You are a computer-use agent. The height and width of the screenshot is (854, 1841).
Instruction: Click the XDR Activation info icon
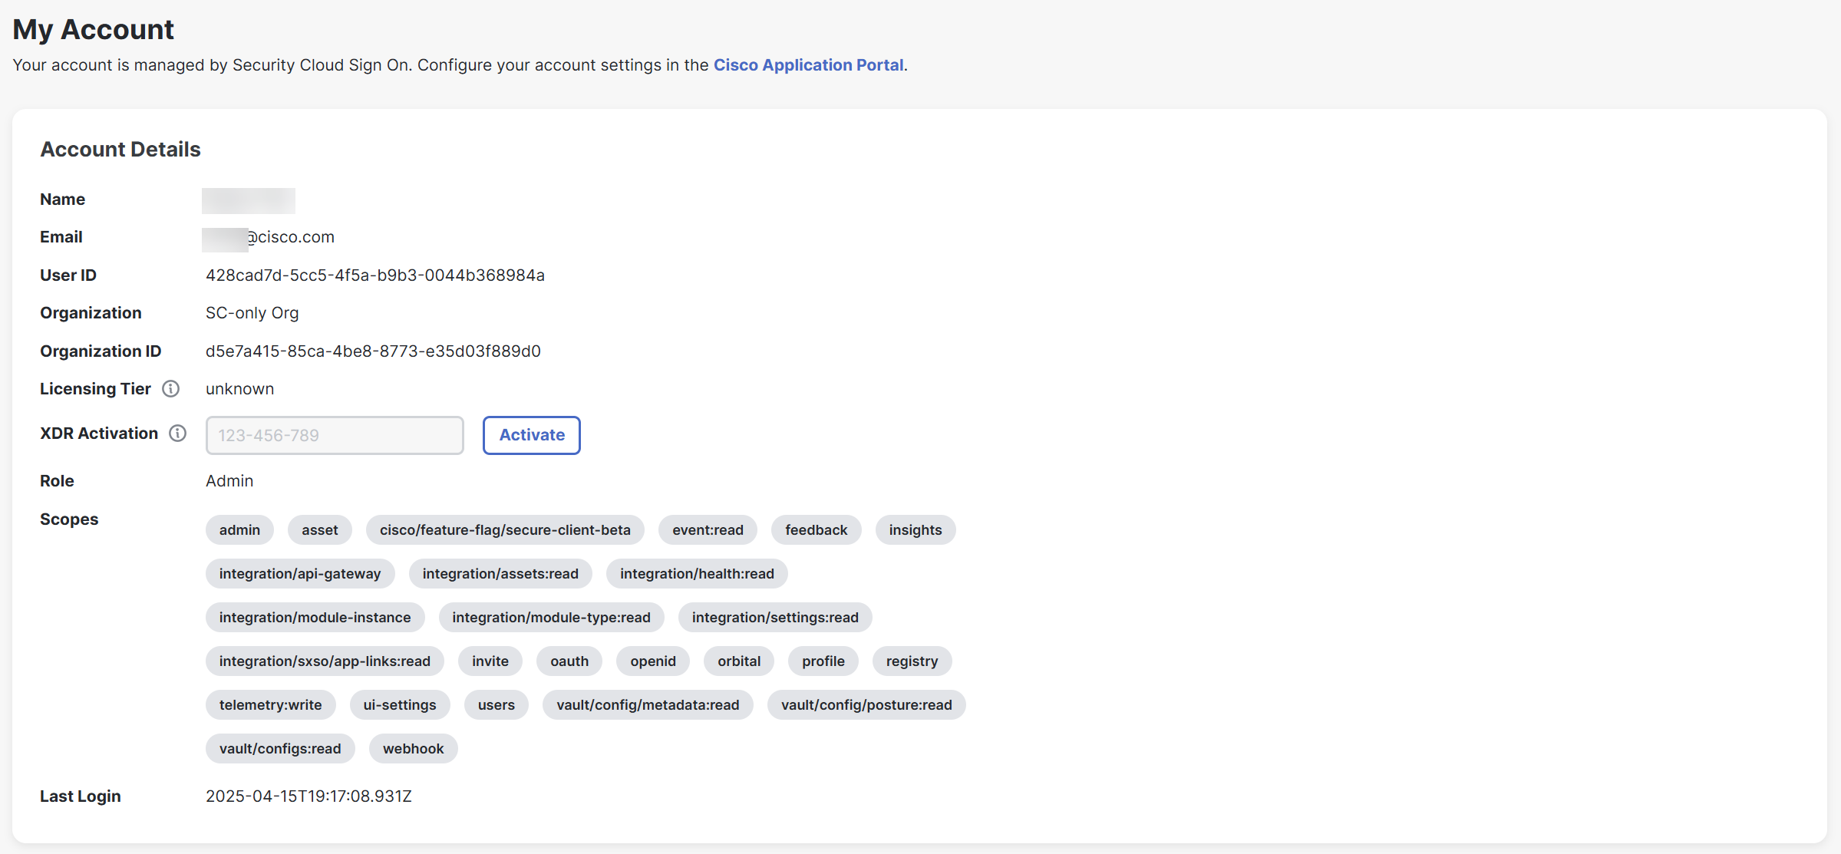178,434
